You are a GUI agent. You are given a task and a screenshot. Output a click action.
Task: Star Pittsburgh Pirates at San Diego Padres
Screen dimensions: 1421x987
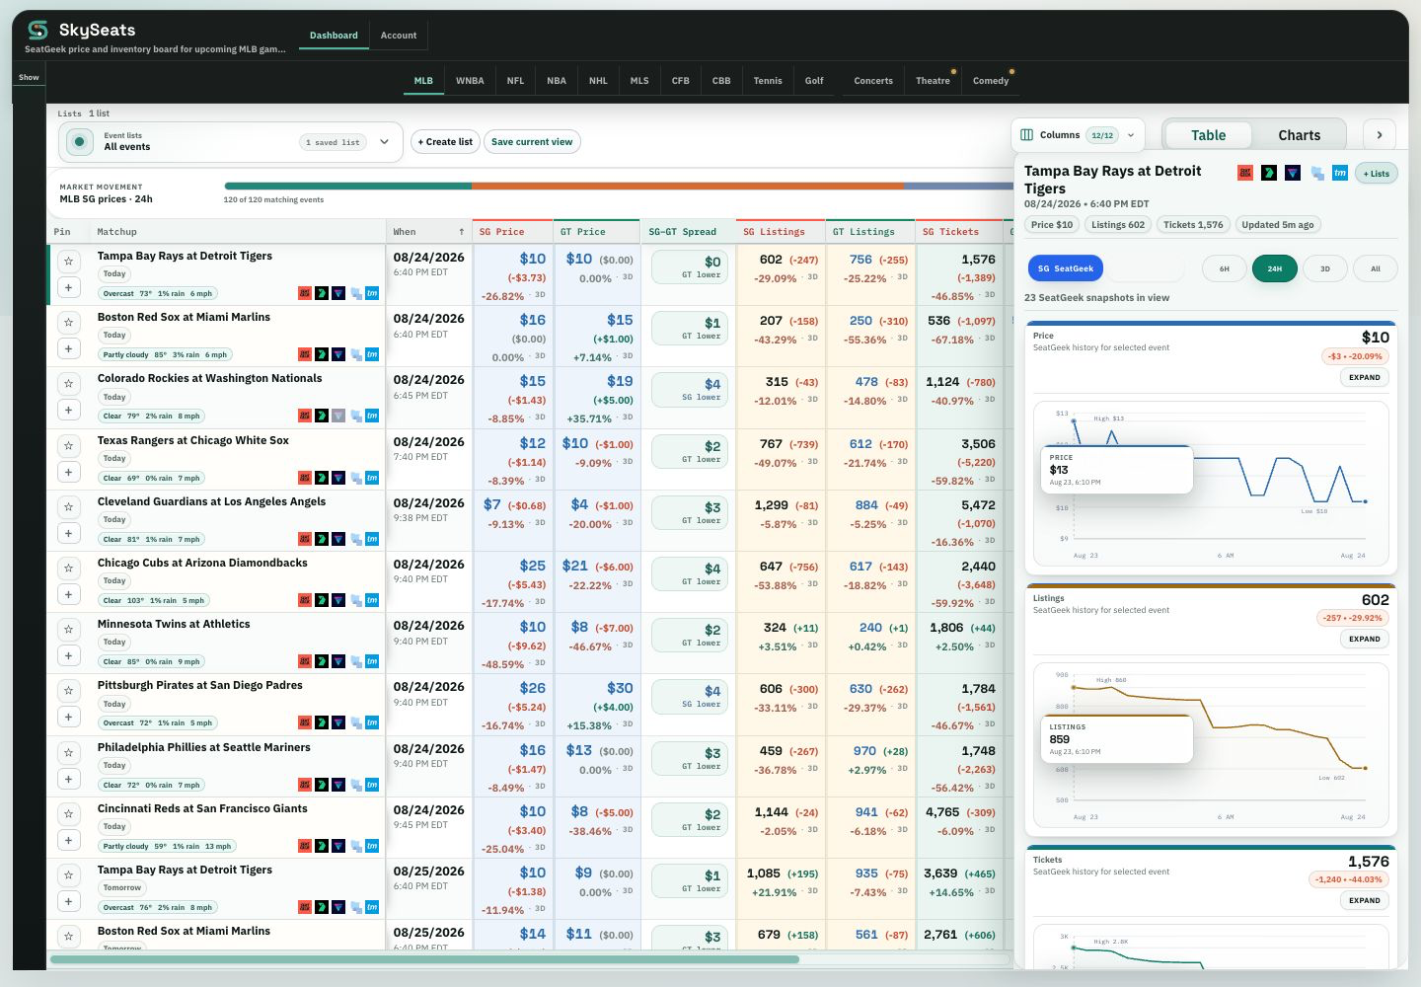click(x=68, y=690)
